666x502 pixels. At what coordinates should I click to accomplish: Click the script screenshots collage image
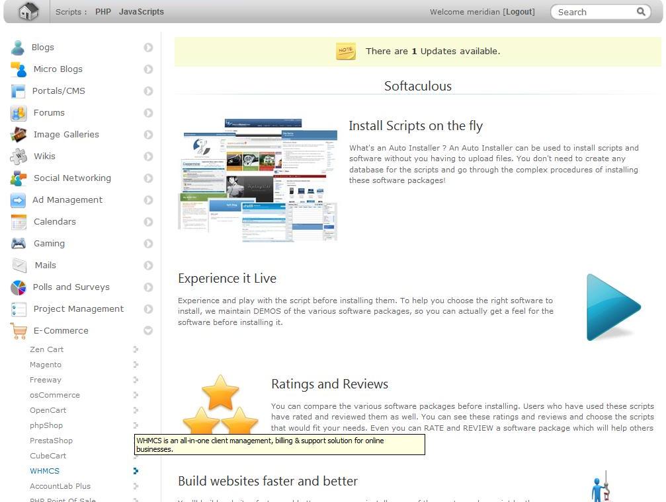[258, 180]
